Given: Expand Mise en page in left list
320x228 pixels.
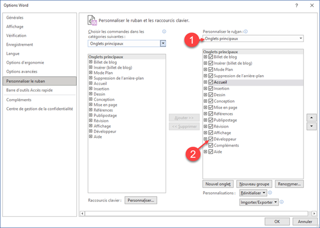Looking at the screenshot, I should point(91,104).
